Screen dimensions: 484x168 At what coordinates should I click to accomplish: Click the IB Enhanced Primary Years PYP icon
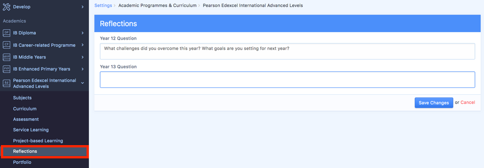(x=6, y=69)
